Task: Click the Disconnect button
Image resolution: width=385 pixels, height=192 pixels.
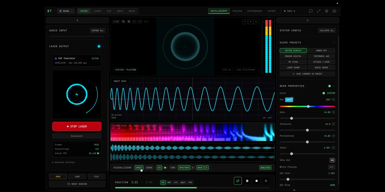Action: pos(77,136)
